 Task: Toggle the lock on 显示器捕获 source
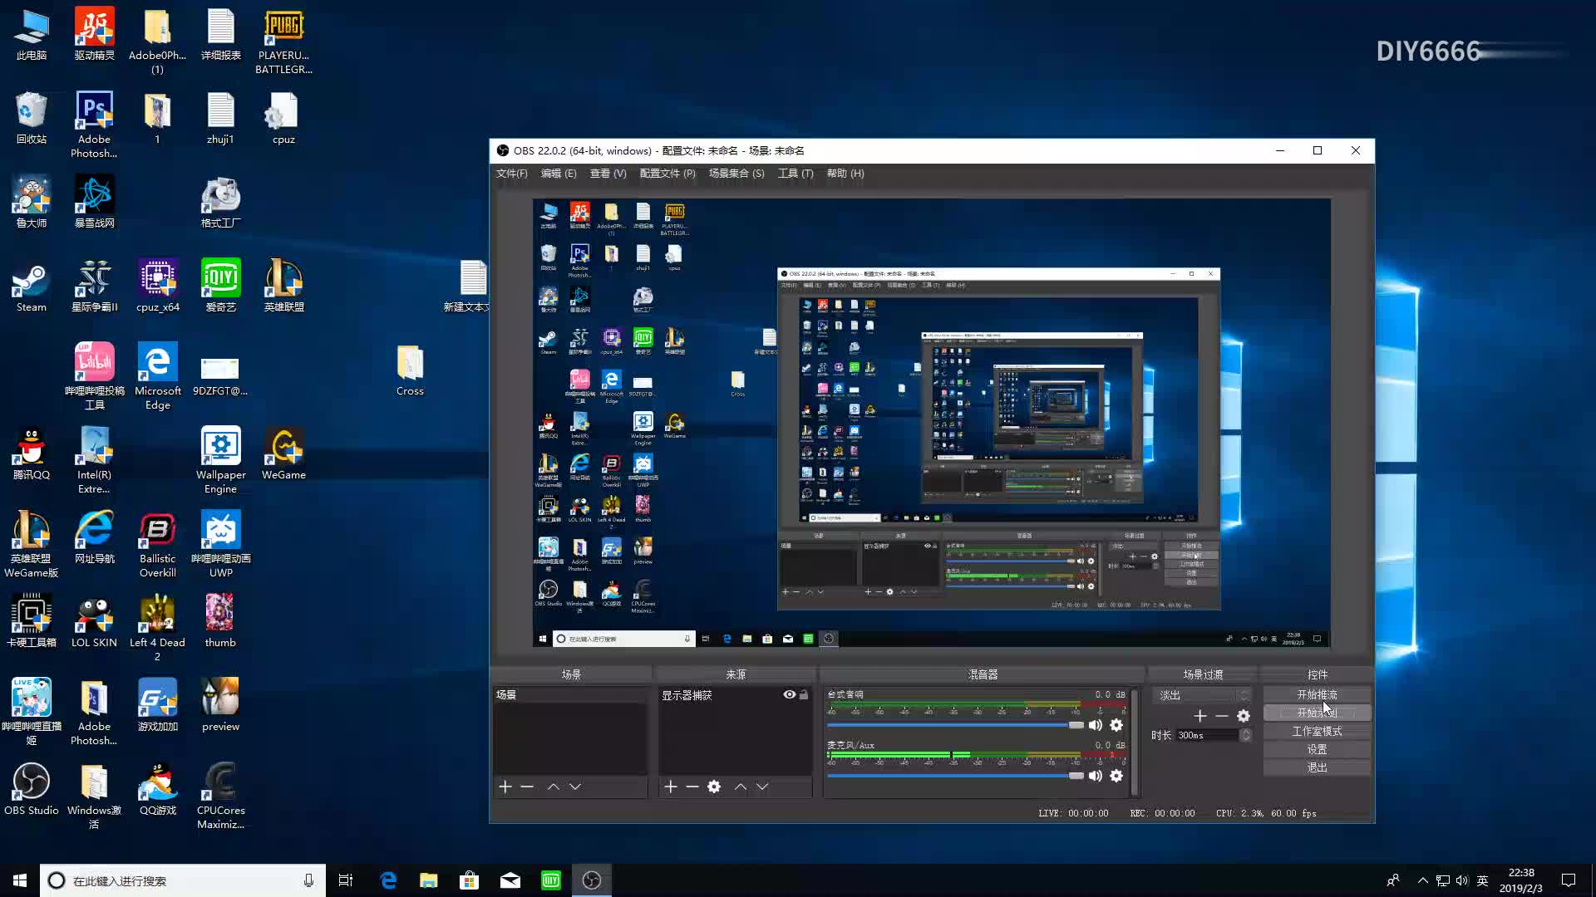(804, 694)
